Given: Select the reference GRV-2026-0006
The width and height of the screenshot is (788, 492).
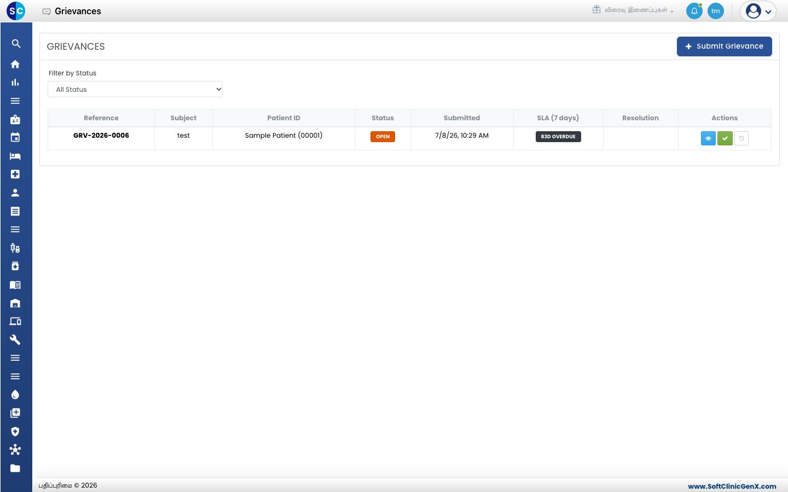Looking at the screenshot, I should click(x=101, y=136).
